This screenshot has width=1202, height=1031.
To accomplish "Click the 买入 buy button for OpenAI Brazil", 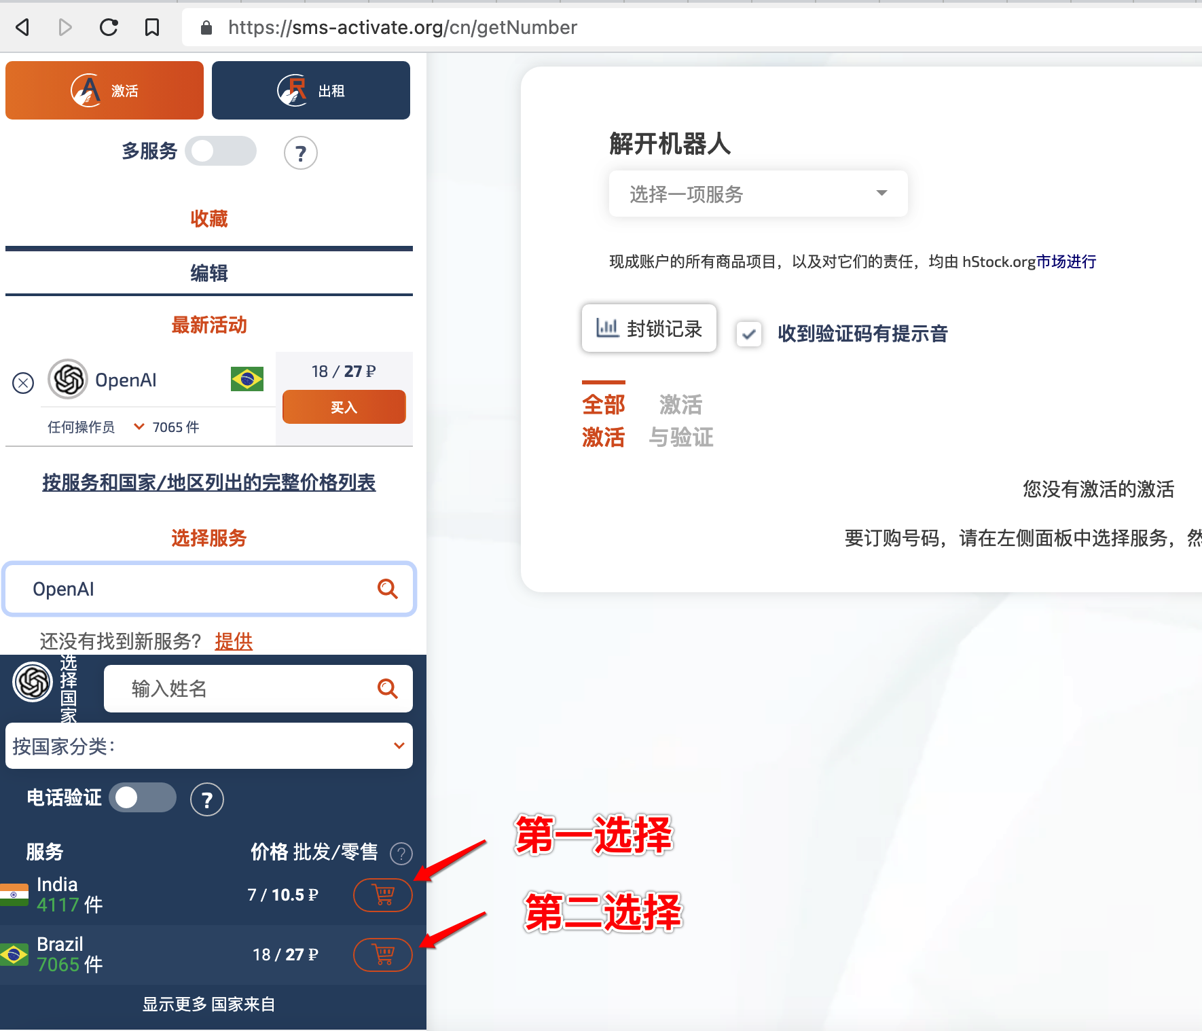I will [344, 406].
